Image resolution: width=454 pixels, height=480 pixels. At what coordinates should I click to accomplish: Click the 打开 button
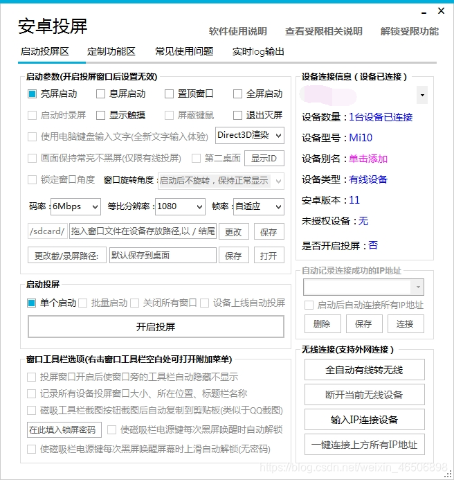(269, 256)
